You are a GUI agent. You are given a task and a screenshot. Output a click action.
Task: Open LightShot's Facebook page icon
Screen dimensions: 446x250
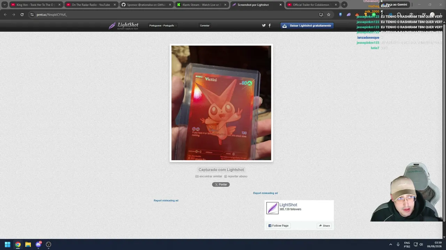click(x=269, y=25)
